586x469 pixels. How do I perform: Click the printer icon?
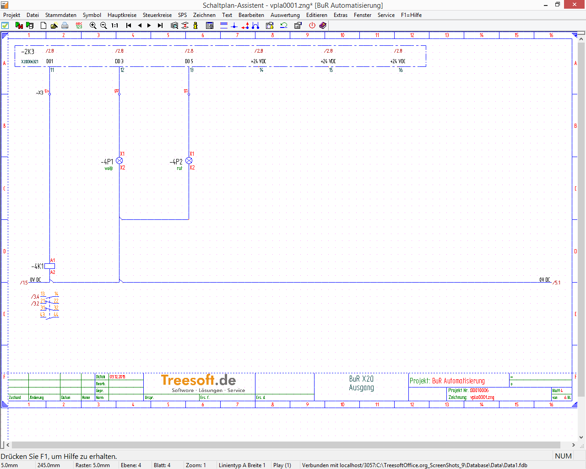click(x=65, y=26)
